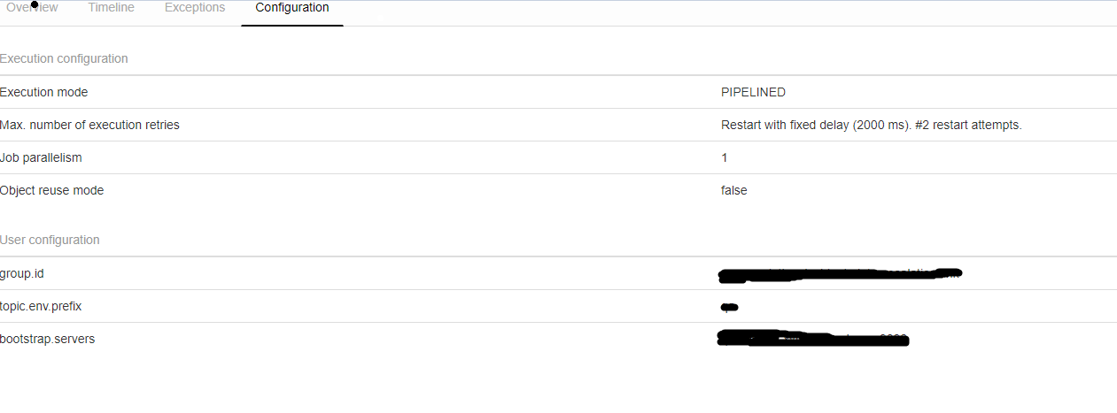Click the false value for Object reuse
The width and height of the screenshot is (1117, 413).
pos(734,190)
